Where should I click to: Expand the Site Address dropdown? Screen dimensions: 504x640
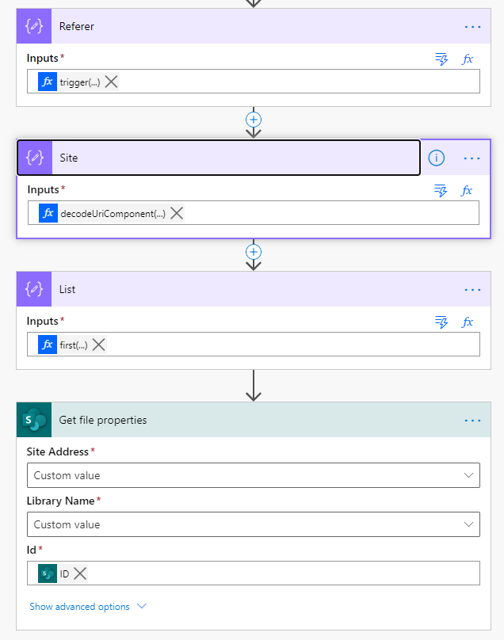471,475
